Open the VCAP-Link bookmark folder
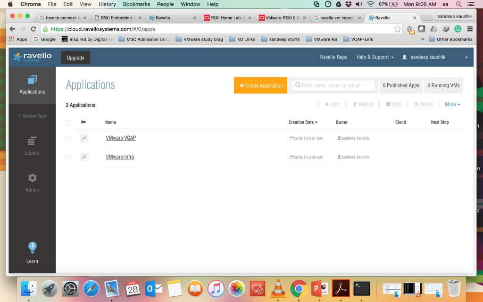 358,39
